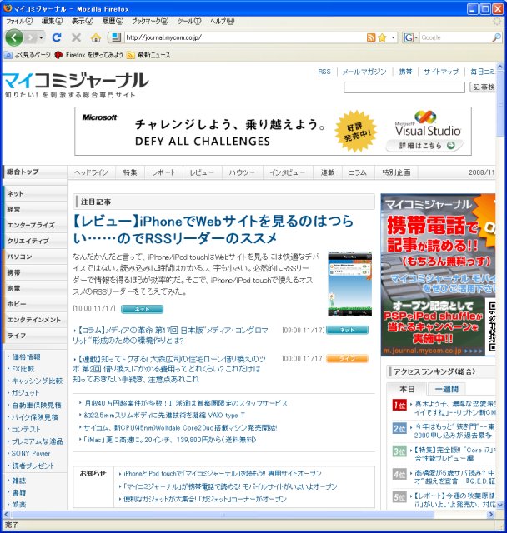Open the Google search engine selector dropdown
Screen dimensions: 507x533
411,37
